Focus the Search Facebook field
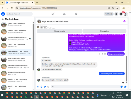 click(x=19, y=14)
